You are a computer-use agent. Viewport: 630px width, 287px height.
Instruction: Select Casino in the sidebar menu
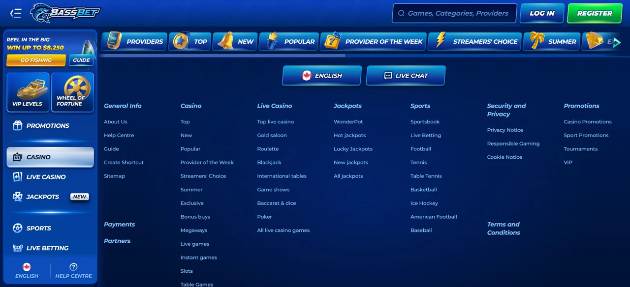coord(50,157)
